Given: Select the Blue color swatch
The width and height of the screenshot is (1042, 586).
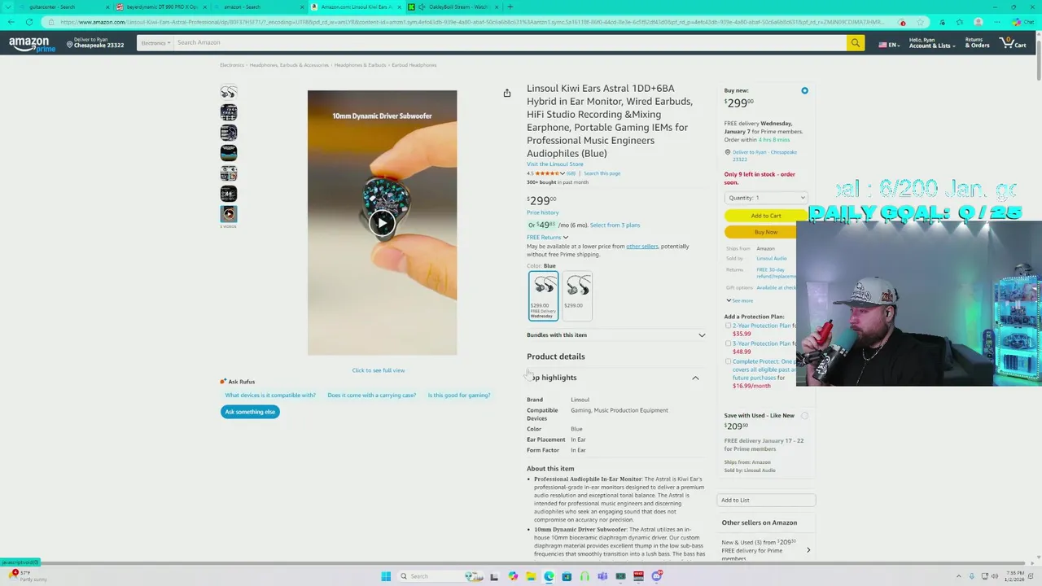Looking at the screenshot, I should pos(543,295).
